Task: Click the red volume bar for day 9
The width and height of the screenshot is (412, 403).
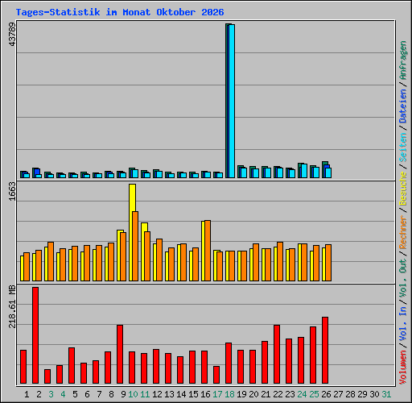Action: [x=120, y=354]
